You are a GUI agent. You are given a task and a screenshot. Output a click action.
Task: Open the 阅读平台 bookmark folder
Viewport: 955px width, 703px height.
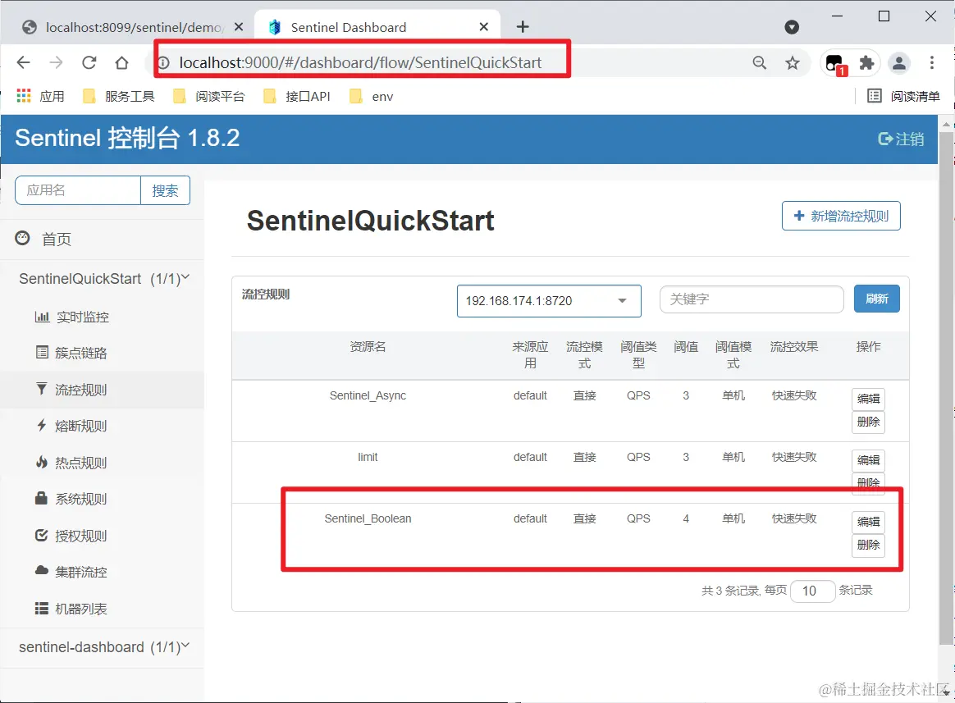click(x=209, y=96)
